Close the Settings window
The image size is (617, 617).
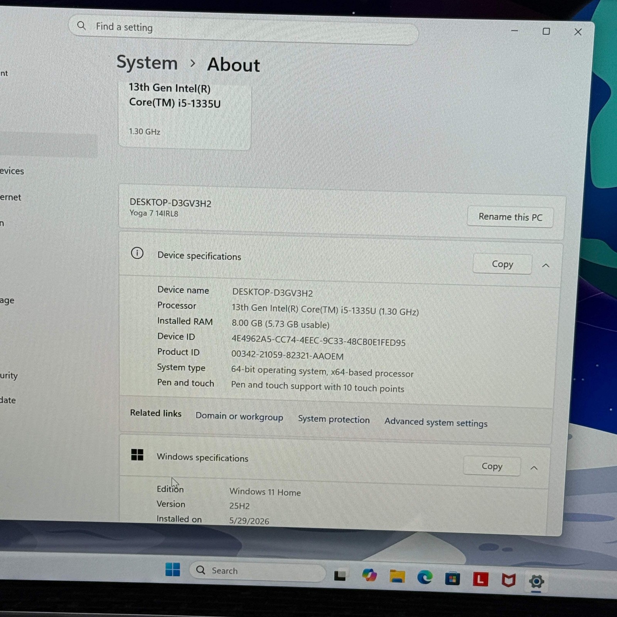coord(578,32)
